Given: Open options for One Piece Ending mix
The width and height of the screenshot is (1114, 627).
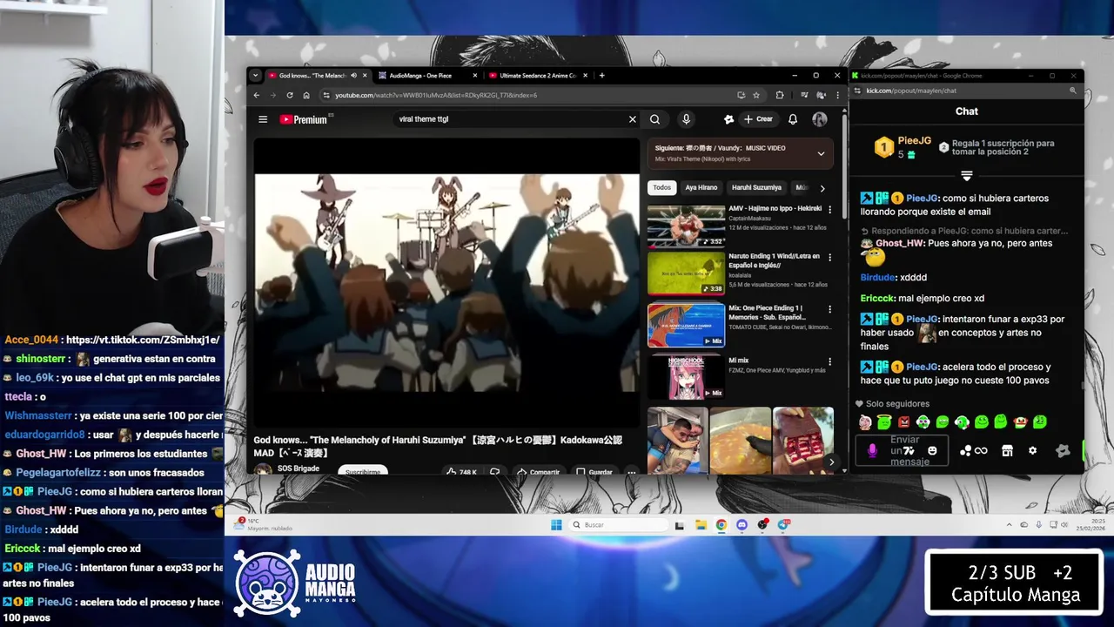Looking at the screenshot, I should (x=829, y=309).
